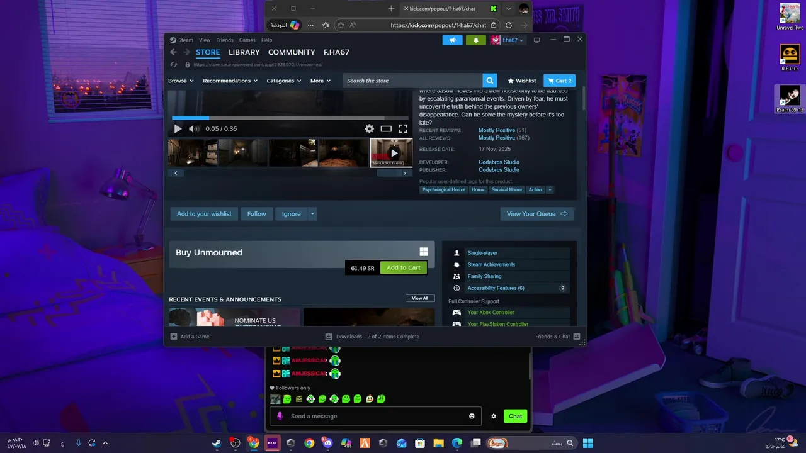Viewport: 806px width, 453px height.
Task: Add Unmourned to Cart
Action: (404, 267)
